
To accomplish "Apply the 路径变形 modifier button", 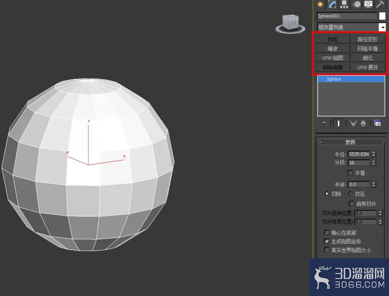I will pyautogui.click(x=368, y=39).
